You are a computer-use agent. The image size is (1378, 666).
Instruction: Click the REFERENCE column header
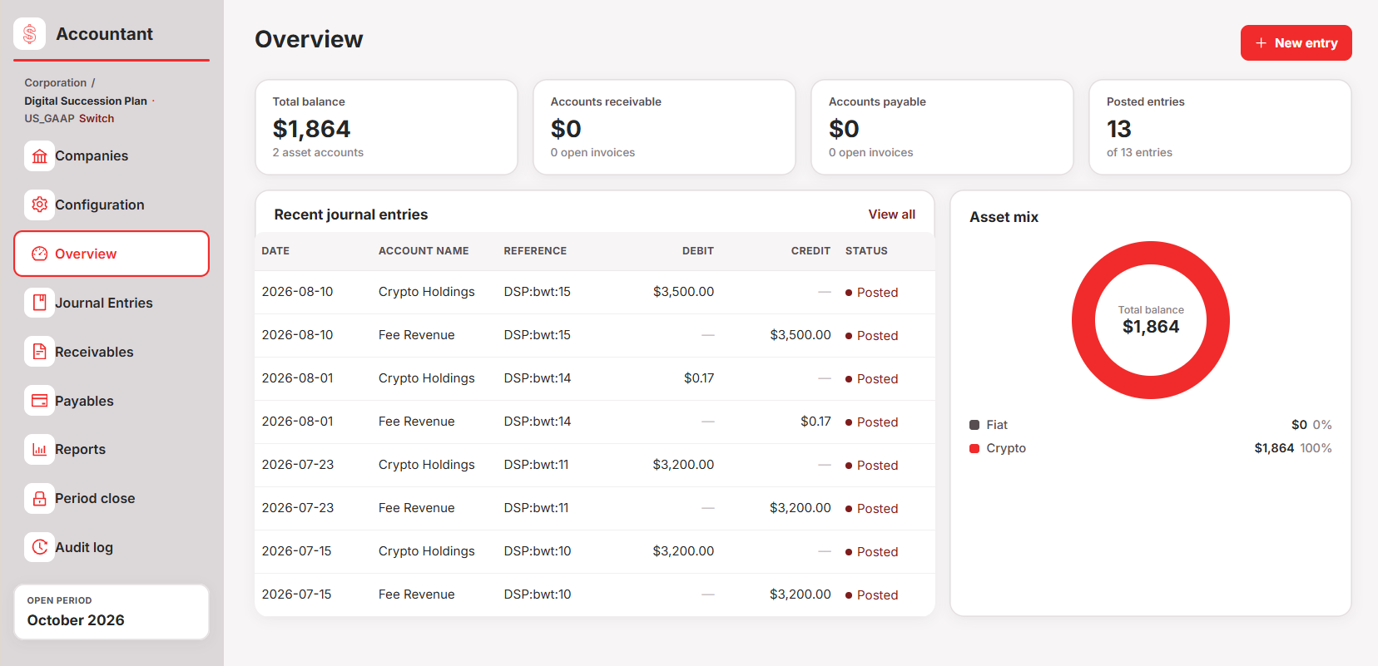(x=535, y=251)
